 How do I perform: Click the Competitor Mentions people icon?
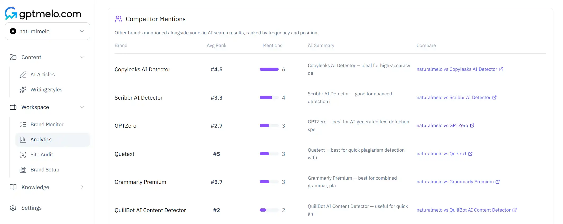pos(118,19)
